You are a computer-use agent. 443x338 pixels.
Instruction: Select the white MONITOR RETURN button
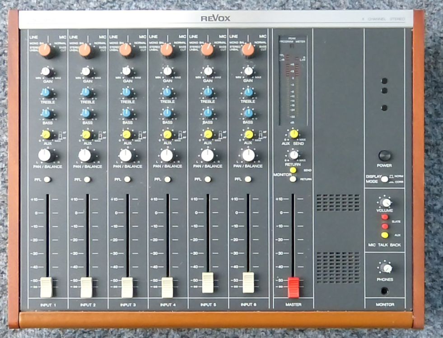[293, 179]
